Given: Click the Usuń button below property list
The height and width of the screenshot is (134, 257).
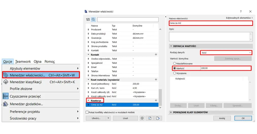Looking at the screenshot, I should tap(125, 118).
